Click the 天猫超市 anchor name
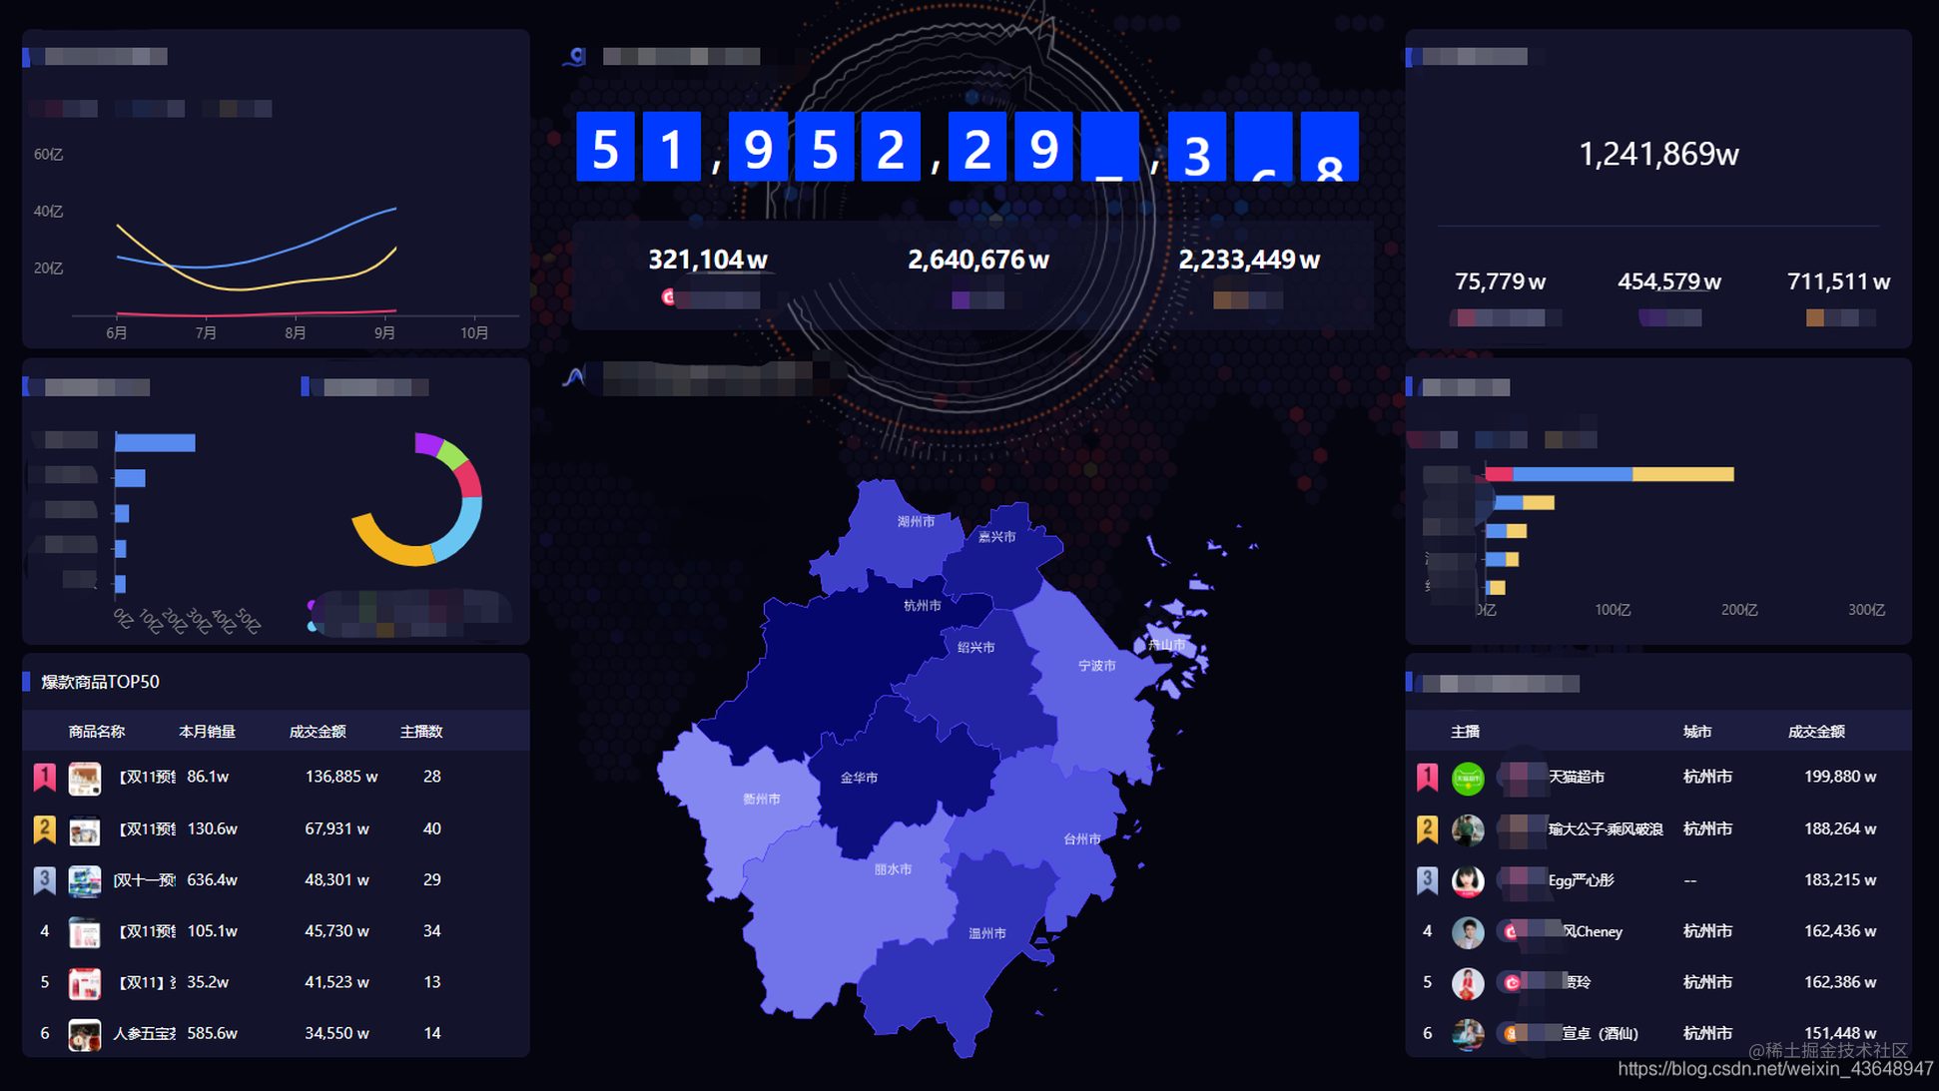The width and height of the screenshot is (1939, 1091). (x=1577, y=777)
